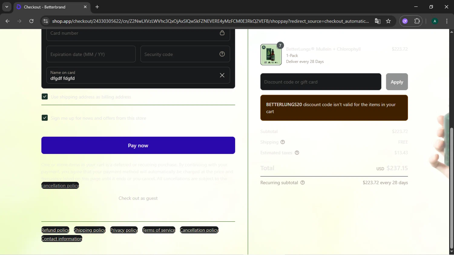The width and height of the screenshot is (454, 255).
Task: Reload the checkout page
Action: point(31,21)
